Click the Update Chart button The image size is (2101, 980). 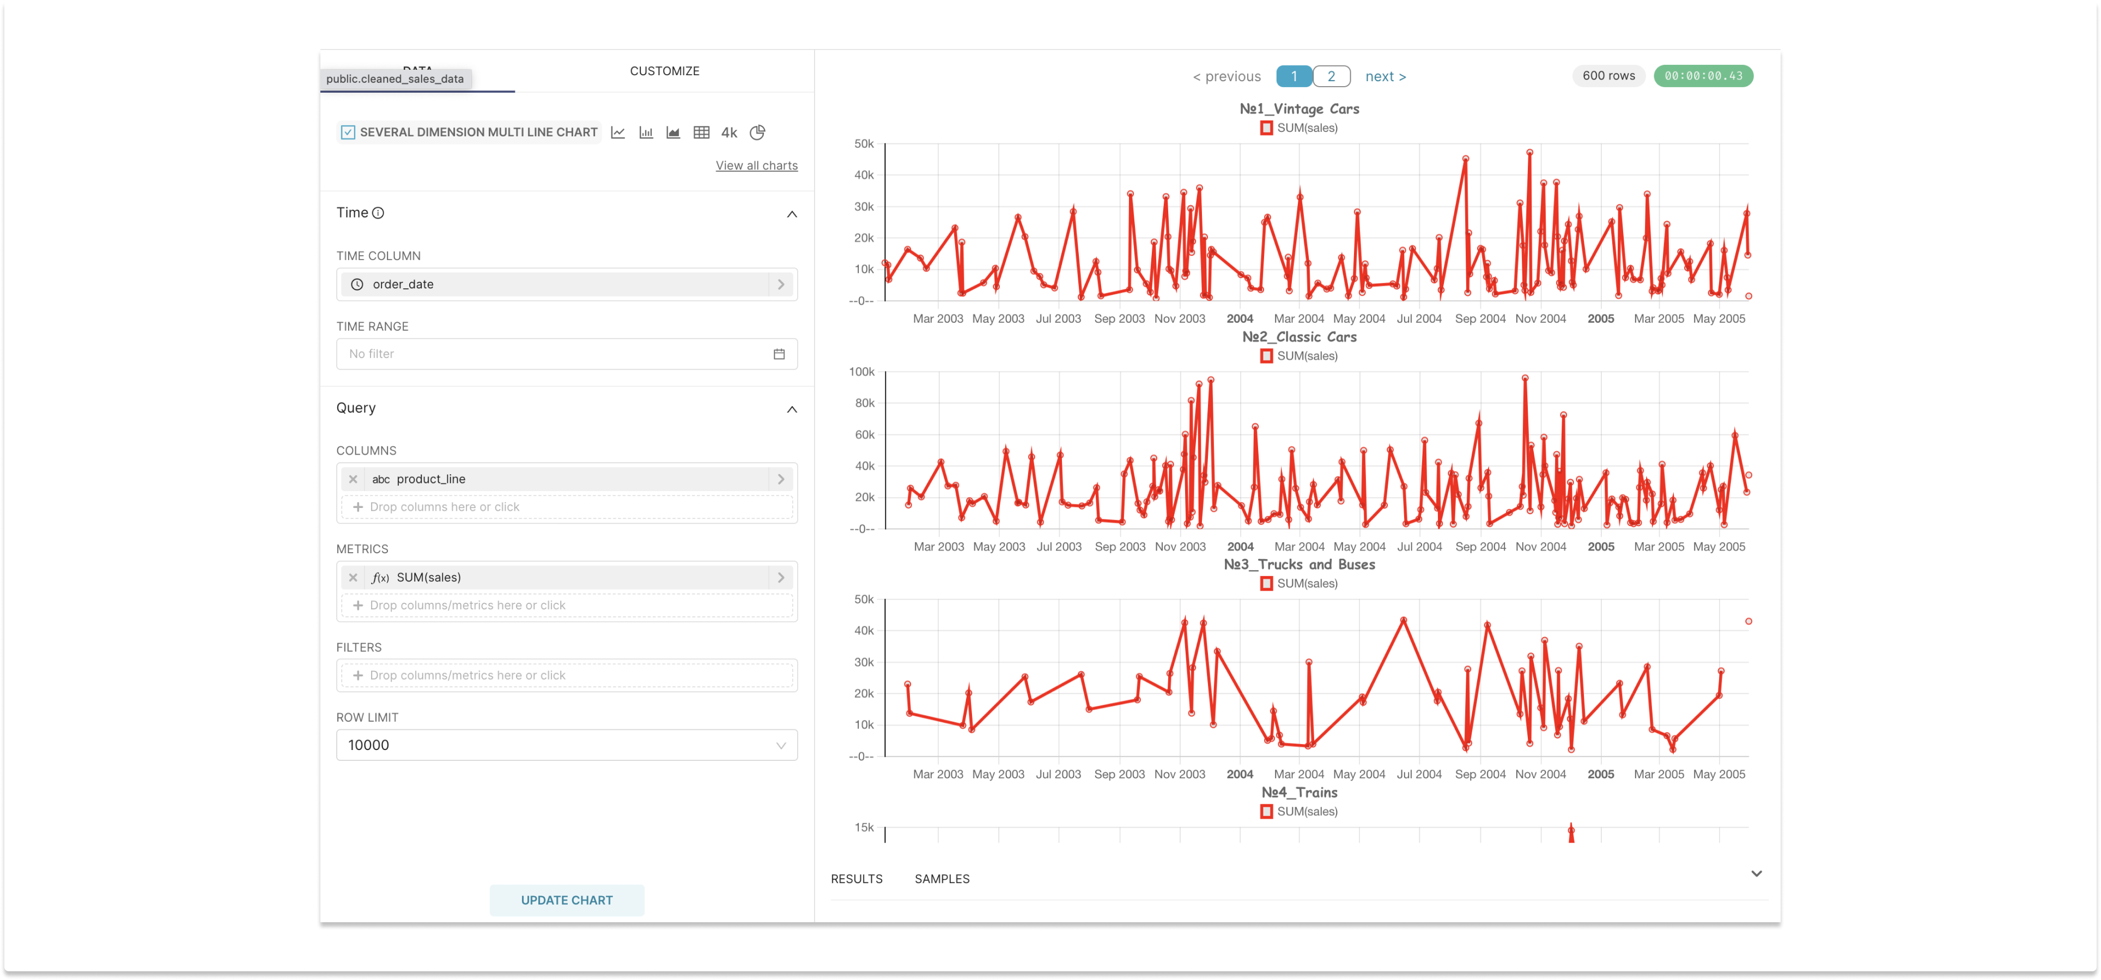click(567, 900)
